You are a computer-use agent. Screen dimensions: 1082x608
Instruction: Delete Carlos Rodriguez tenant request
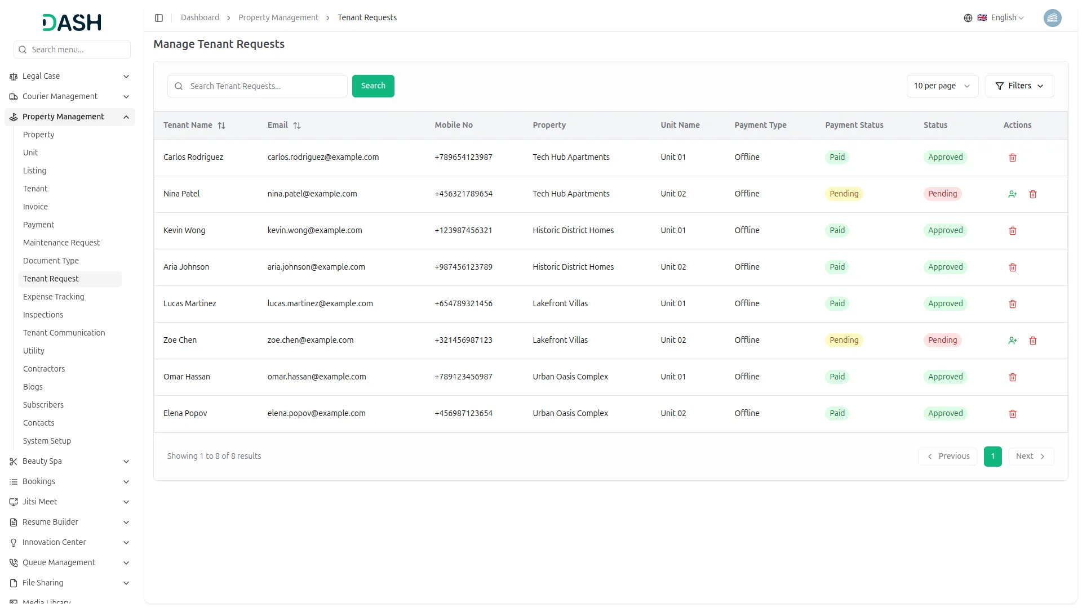click(1012, 158)
